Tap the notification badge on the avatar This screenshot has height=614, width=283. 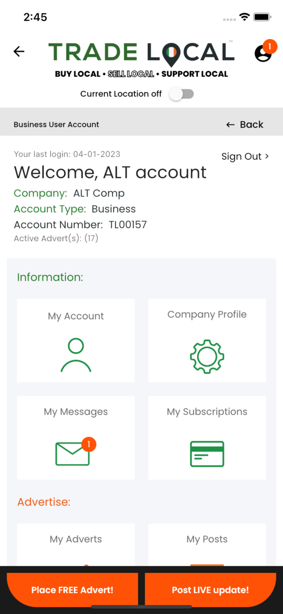pos(270,46)
